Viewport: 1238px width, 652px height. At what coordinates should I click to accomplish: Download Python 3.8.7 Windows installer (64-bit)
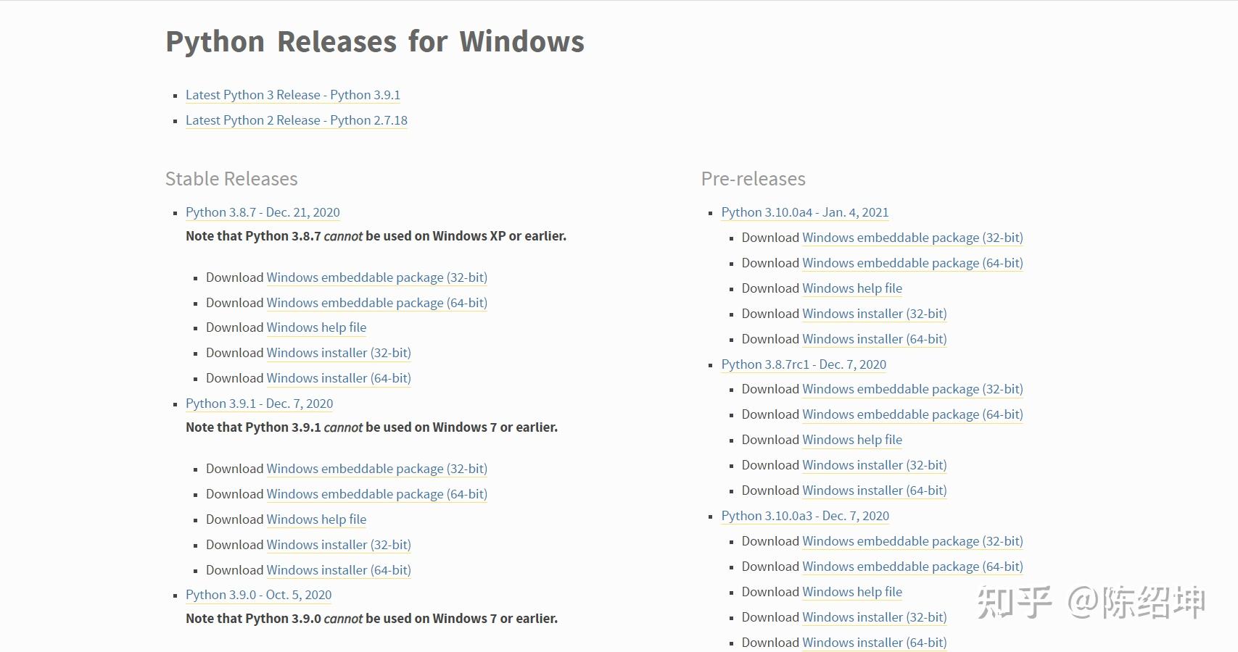338,378
